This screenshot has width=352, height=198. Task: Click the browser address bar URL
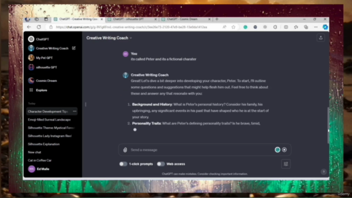(131, 27)
